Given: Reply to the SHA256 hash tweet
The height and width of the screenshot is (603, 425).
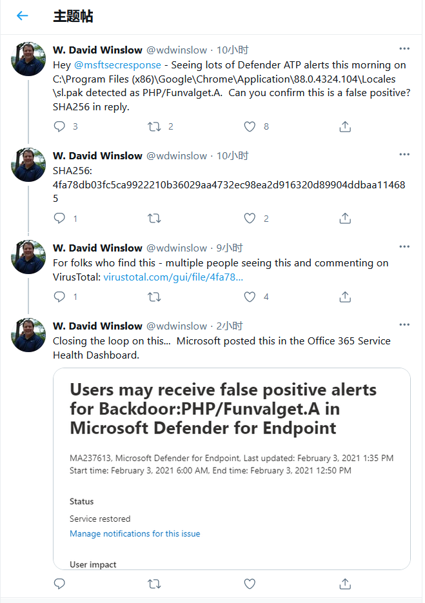Looking at the screenshot, I should [60, 219].
